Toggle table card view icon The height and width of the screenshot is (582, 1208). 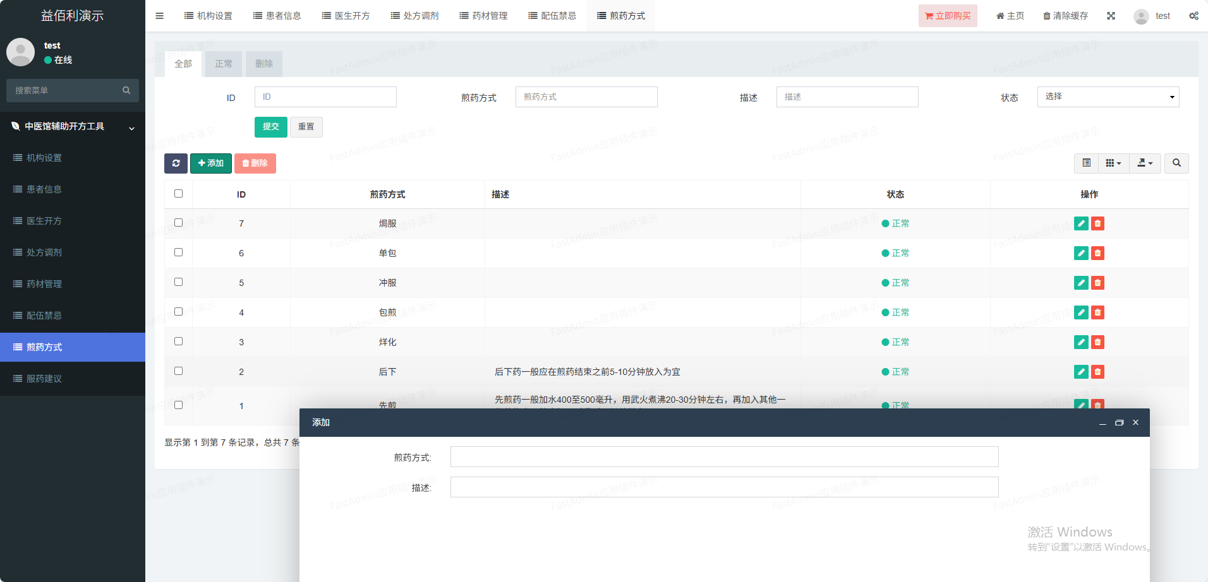coord(1086,163)
